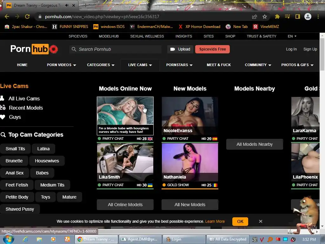Viewport: 325px width, 244px height.
Task: Open TRUST & SAFETY link
Action: pos(262,36)
